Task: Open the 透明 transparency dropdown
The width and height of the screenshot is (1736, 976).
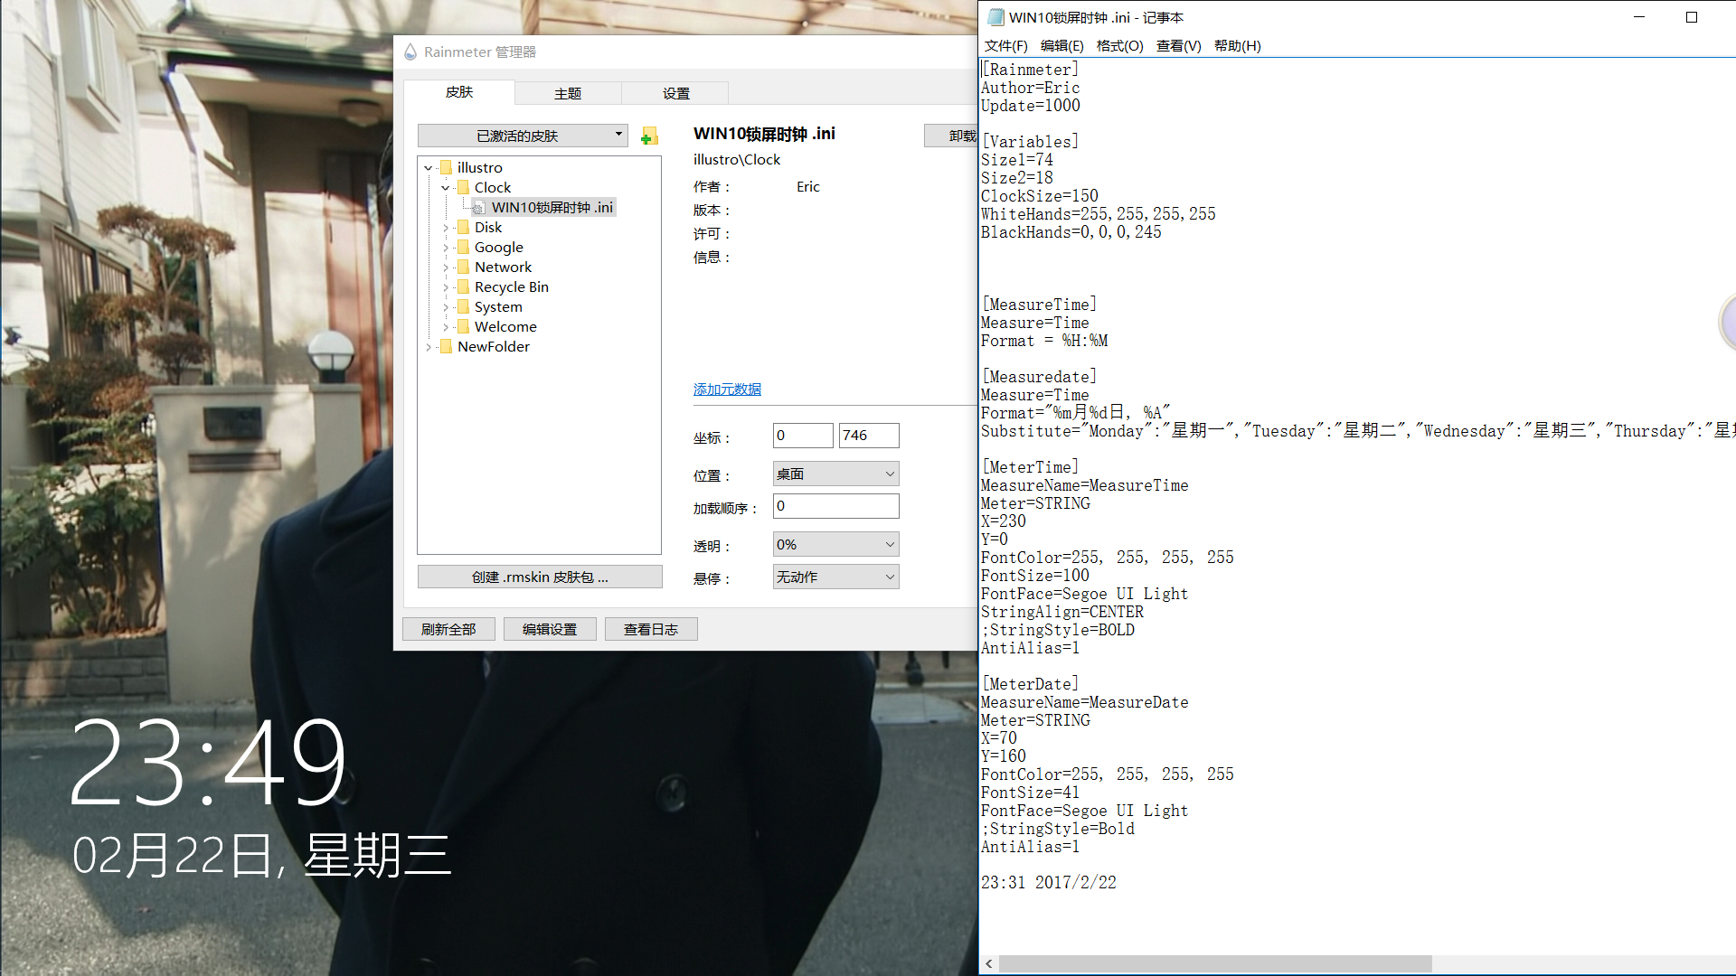Action: (x=835, y=544)
